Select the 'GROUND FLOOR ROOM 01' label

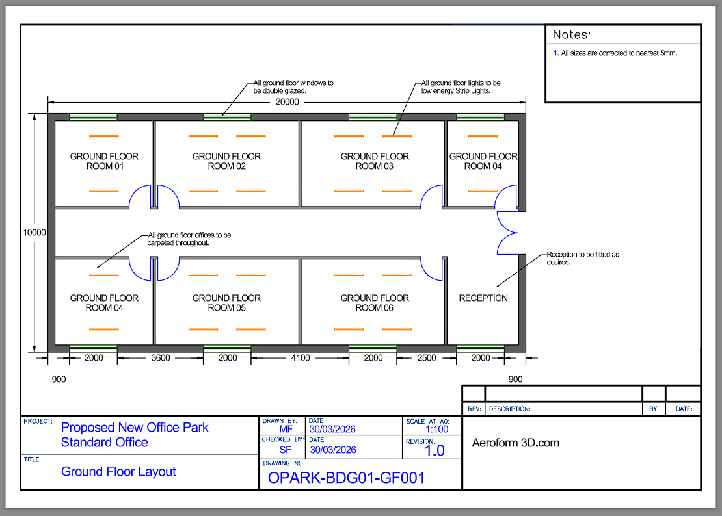104,161
